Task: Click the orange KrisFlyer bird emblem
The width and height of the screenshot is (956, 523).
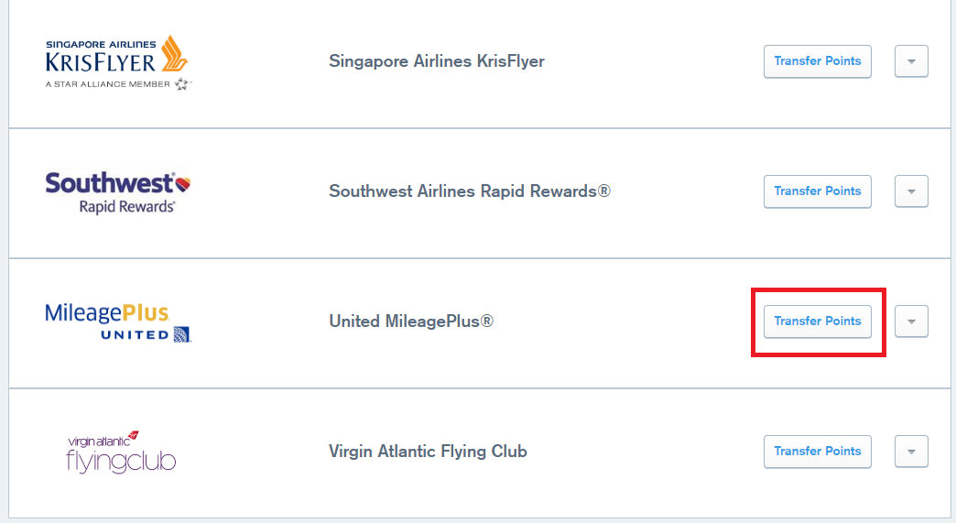Action: [x=173, y=55]
